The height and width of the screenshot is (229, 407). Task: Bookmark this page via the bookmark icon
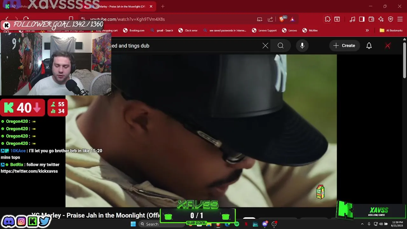click(x=71, y=19)
